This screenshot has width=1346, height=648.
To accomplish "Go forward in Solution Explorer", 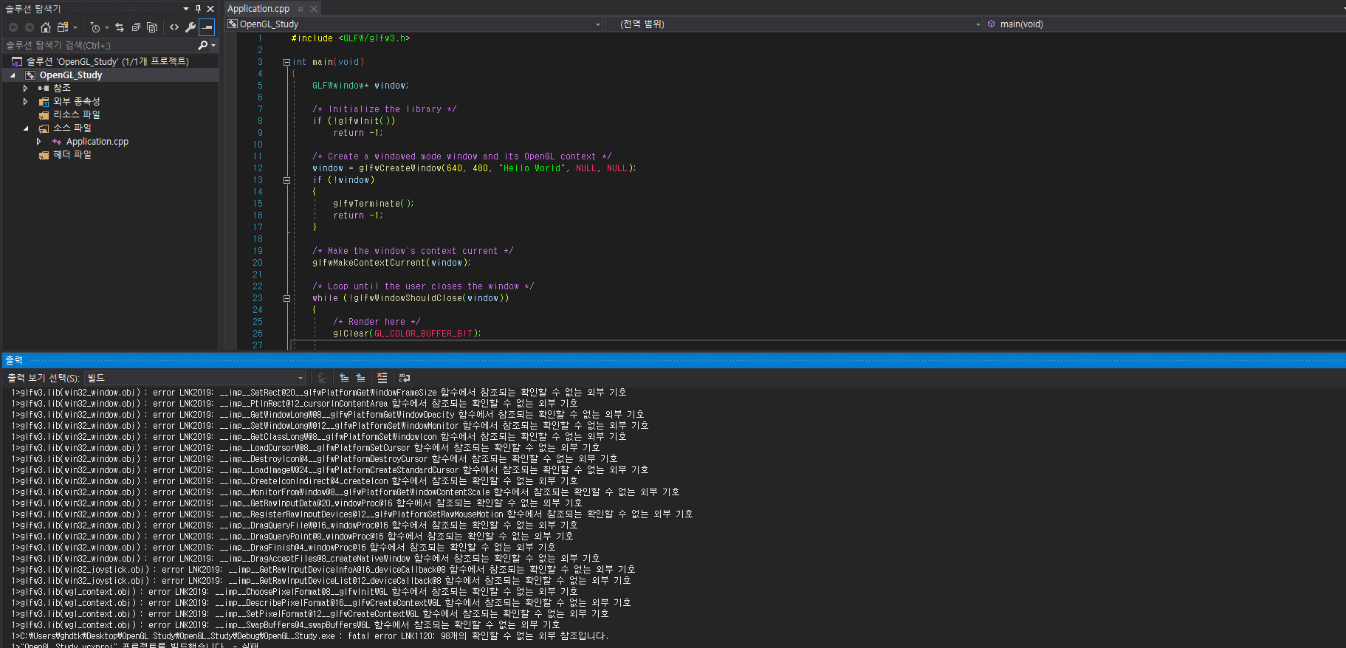I will (30, 27).
